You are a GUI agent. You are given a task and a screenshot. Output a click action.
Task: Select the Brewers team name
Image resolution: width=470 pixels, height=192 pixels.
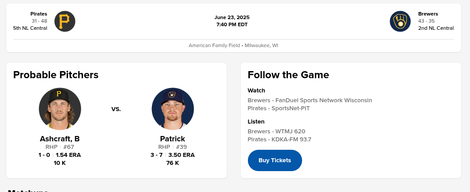[x=428, y=14]
